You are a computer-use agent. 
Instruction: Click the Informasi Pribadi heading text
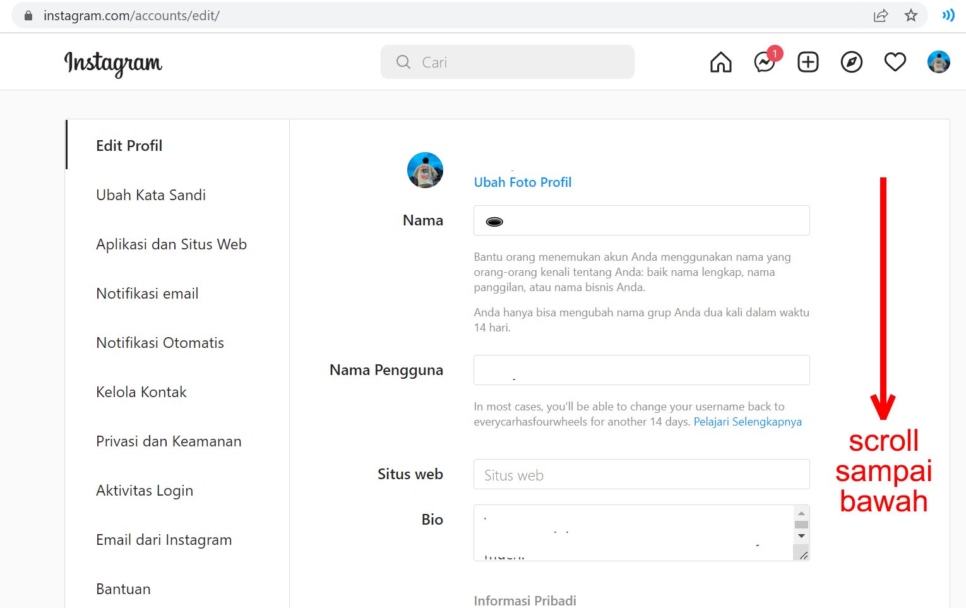click(x=525, y=600)
